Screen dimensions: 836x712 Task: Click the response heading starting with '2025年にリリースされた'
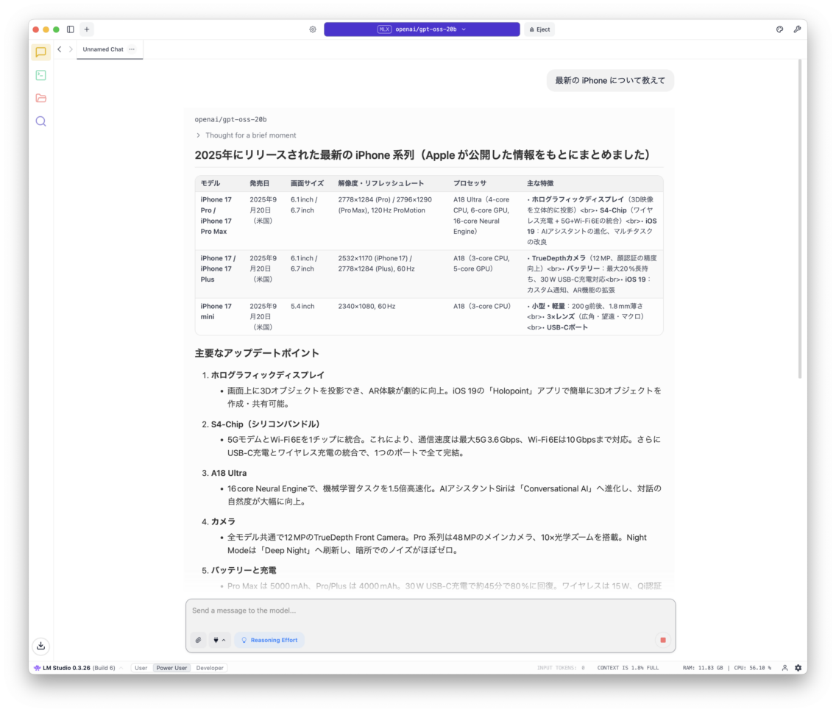[425, 155]
